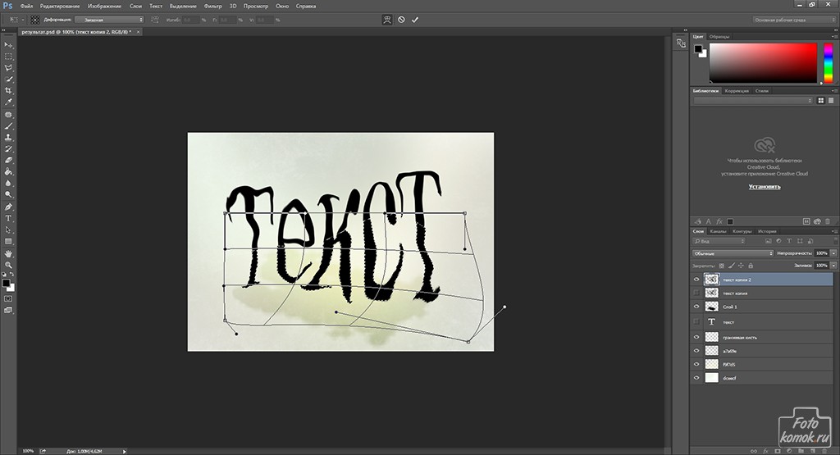Click the Установить link in Libraries panel
Image resolution: width=840 pixels, height=455 pixels.
(x=765, y=187)
